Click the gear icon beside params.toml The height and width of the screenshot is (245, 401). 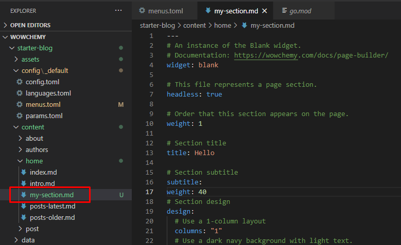click(20, 116)
